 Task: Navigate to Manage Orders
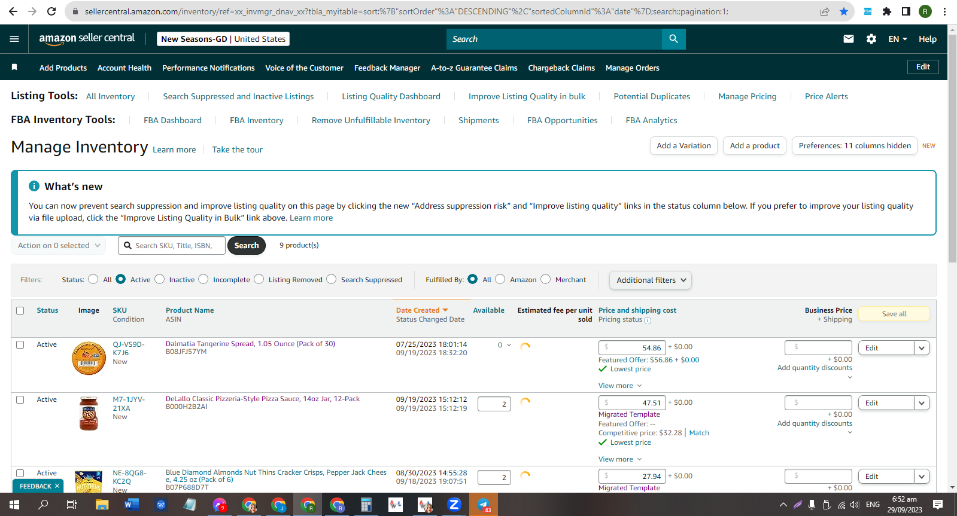[x=633, y=68]
